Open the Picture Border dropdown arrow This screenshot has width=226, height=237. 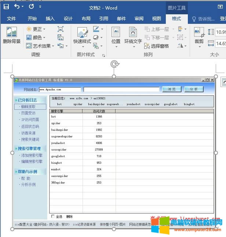point(102,29)
